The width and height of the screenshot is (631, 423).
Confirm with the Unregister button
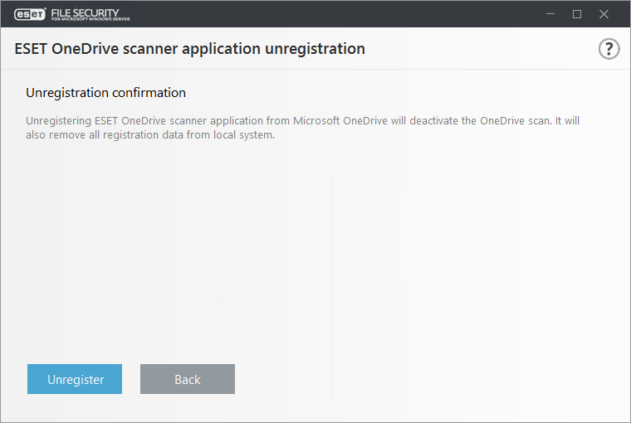75,379
